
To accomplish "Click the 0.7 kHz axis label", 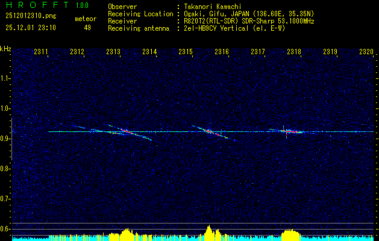I will coord(5,199).
